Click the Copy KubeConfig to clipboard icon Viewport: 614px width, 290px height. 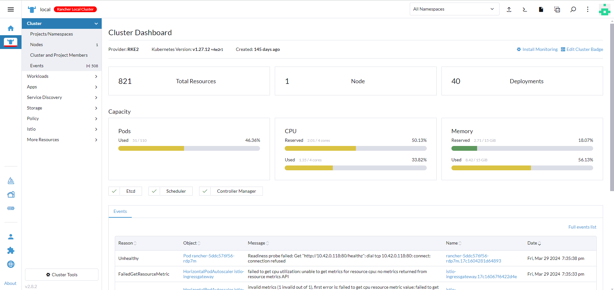(557, 9)
